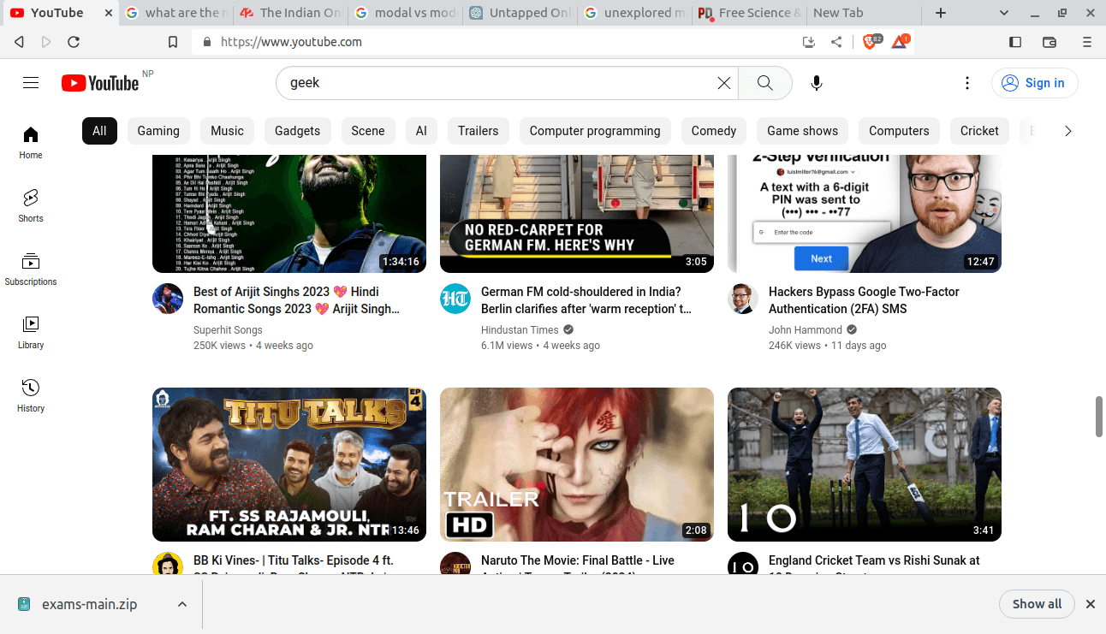Go to Subscriptions in the sidebar

click(31, 269)
